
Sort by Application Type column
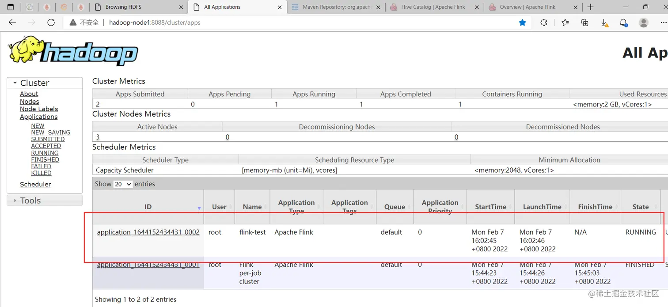coord(296,207)
